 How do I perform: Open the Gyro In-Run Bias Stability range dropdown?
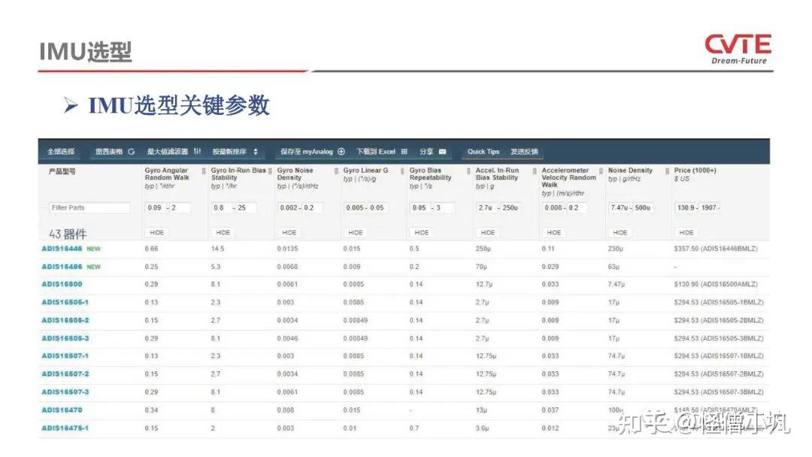(x=232, y=207)
